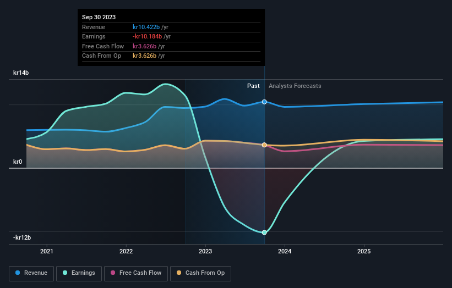Click the orange Cash From Op legend dot
Viewport: 452px width, 288px height.
179,273
